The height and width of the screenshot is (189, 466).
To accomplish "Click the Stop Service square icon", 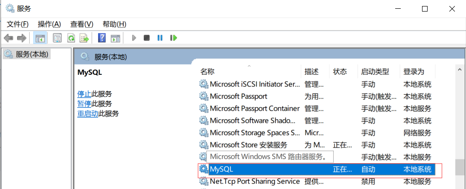I will pos(147,38).
